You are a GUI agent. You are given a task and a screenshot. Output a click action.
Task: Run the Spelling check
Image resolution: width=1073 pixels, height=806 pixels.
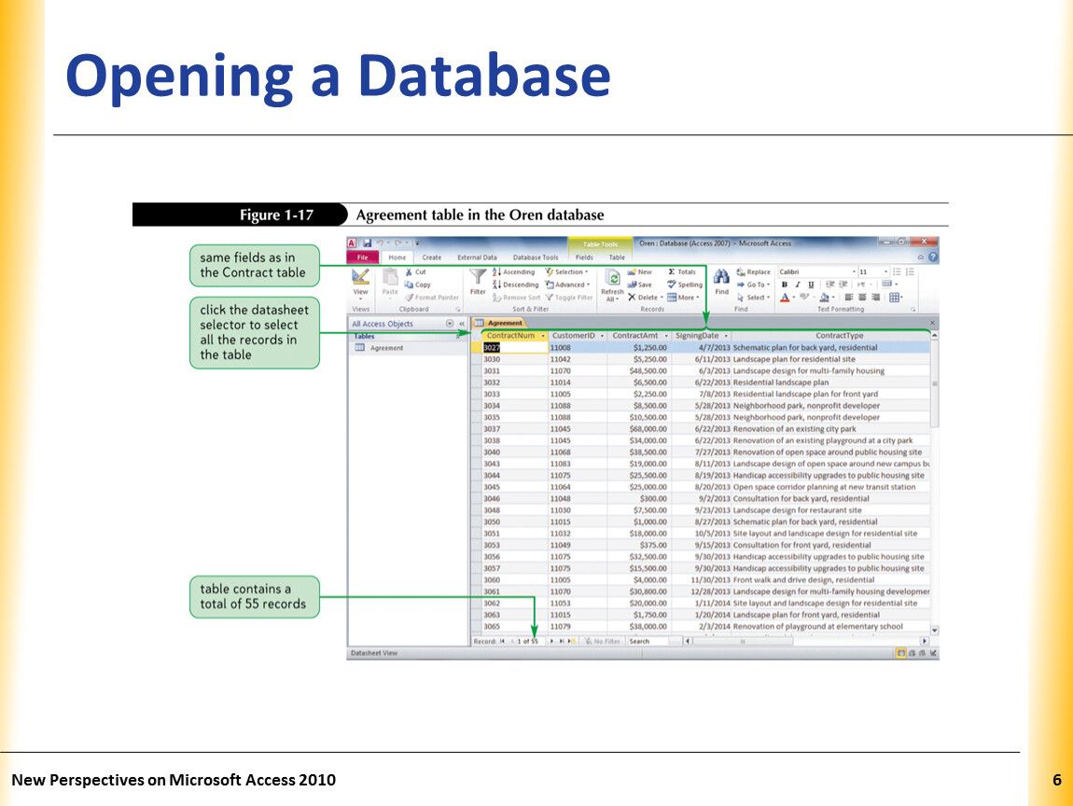[685, 285]
